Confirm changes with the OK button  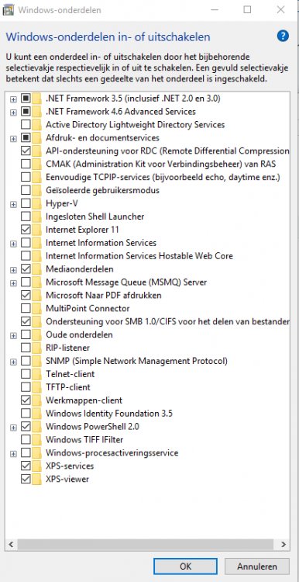tap(186, 566)
